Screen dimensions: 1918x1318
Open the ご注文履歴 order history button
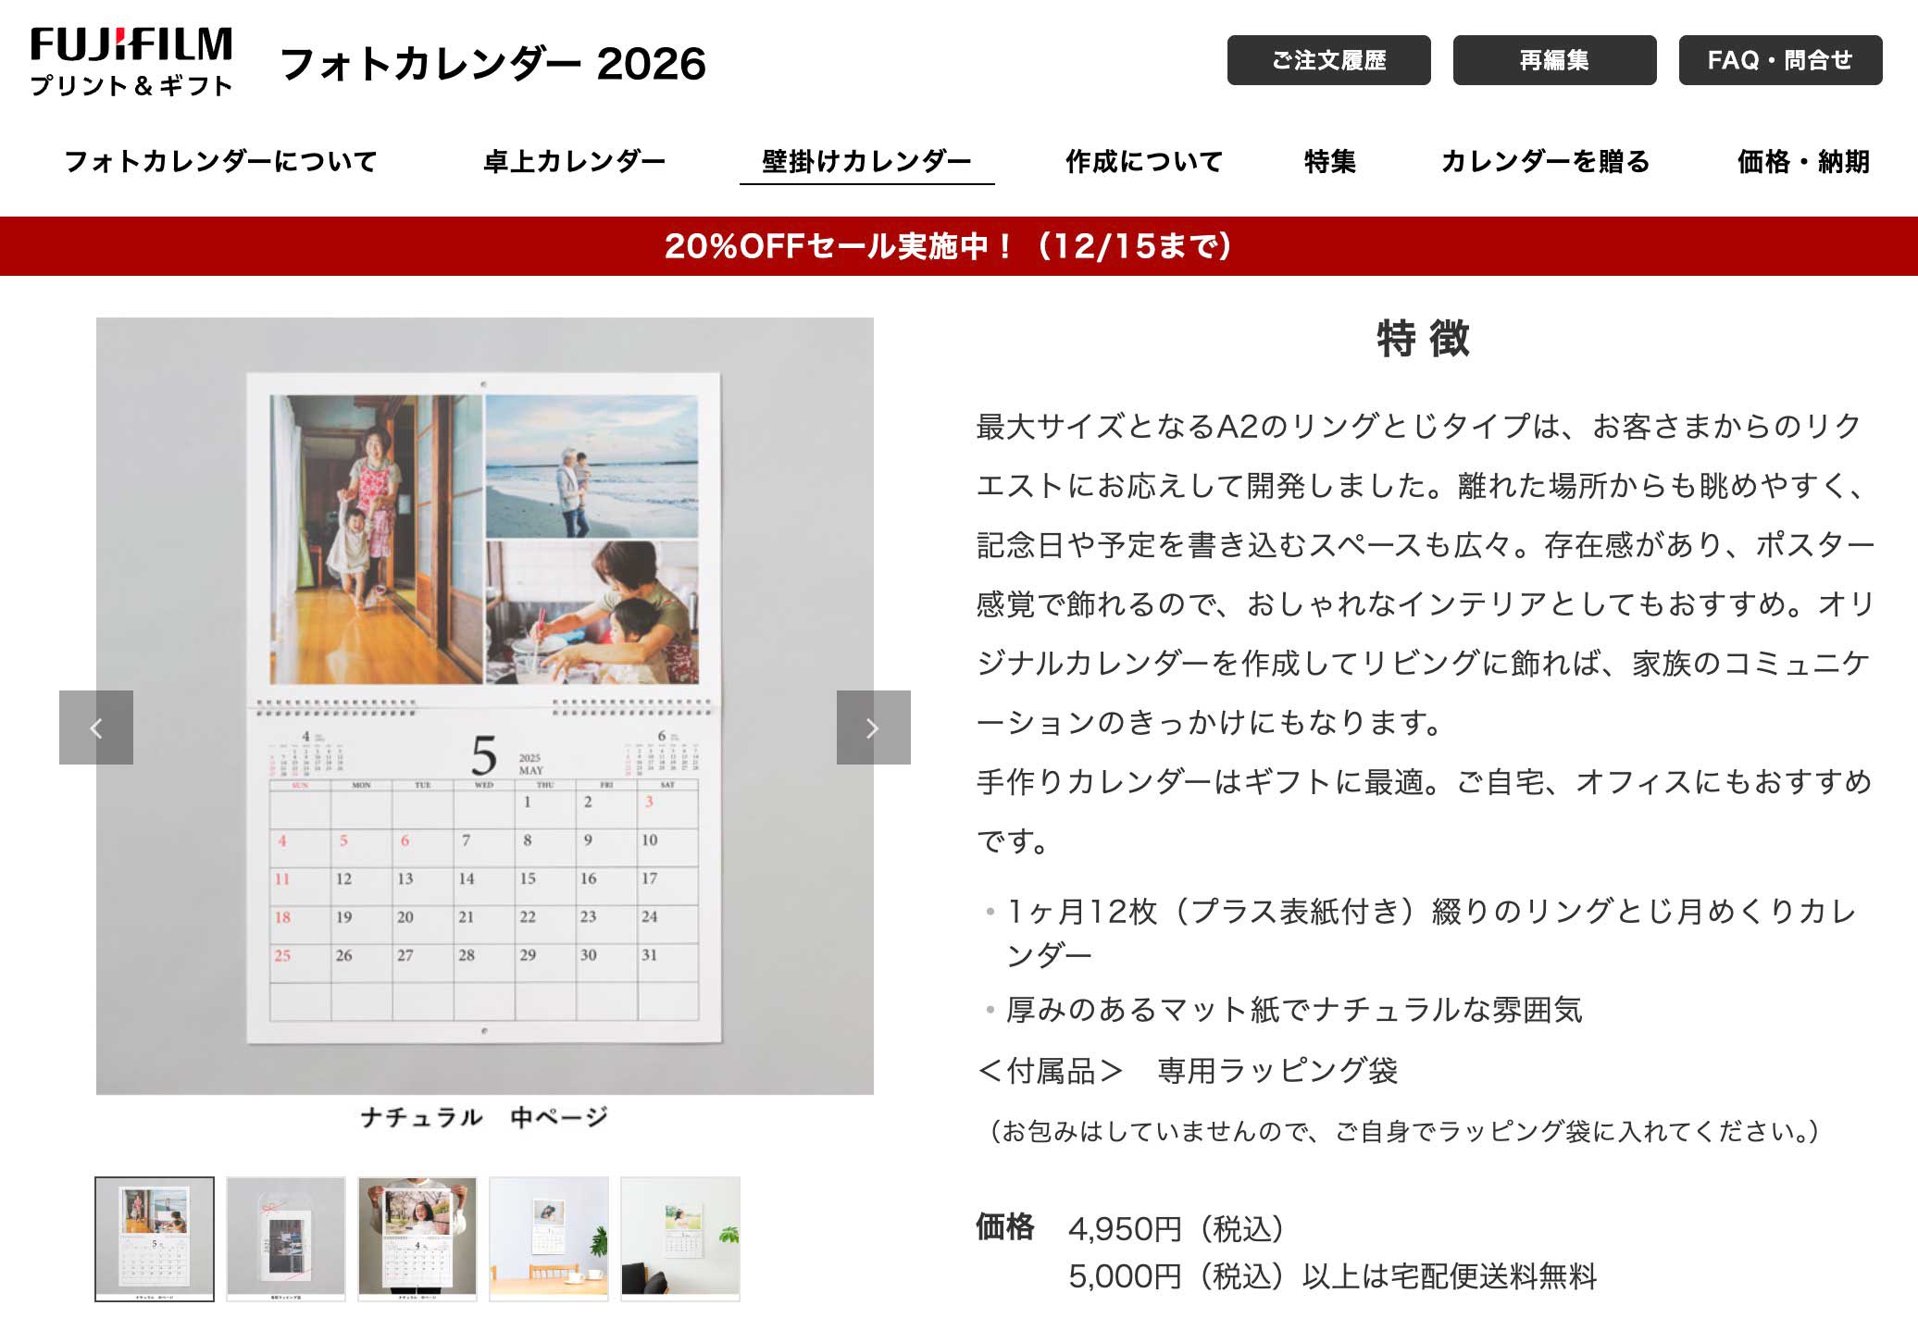[1328, 60]
